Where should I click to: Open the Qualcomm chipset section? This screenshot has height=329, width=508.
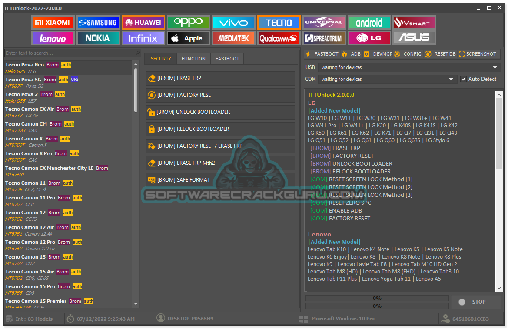[x=279, y=38]
